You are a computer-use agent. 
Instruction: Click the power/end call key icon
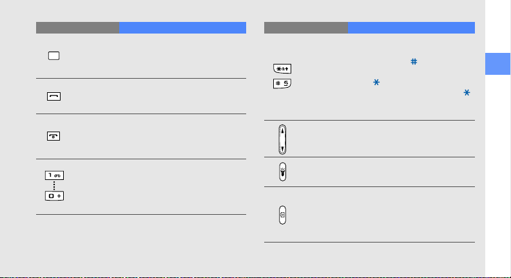[53, 136]
